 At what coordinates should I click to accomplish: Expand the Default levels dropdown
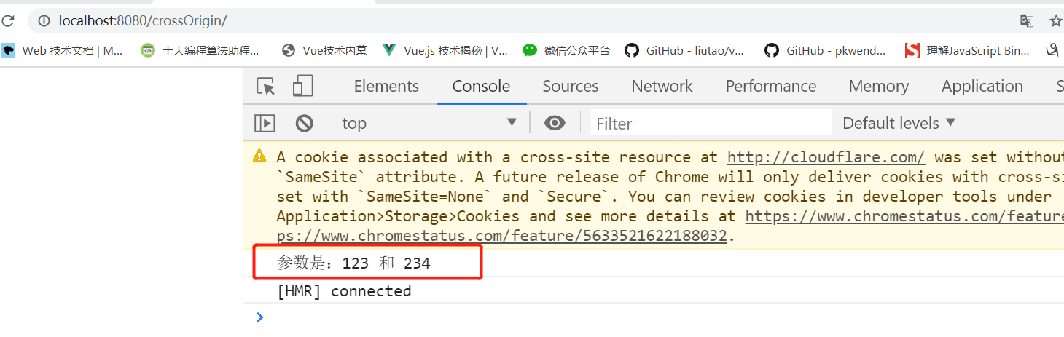tap(898, 123)
